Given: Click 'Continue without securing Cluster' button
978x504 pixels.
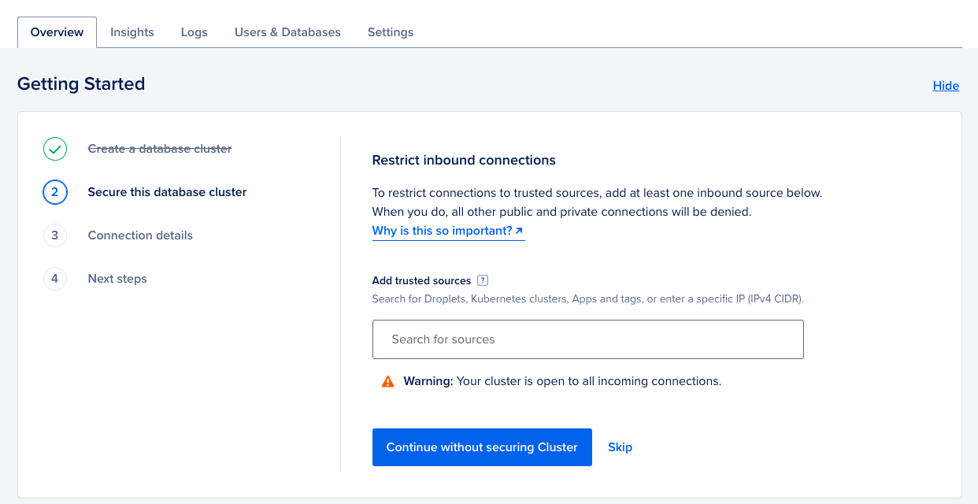Looking at the screenshot, I should pyautogui.click(x=482, y=447).
